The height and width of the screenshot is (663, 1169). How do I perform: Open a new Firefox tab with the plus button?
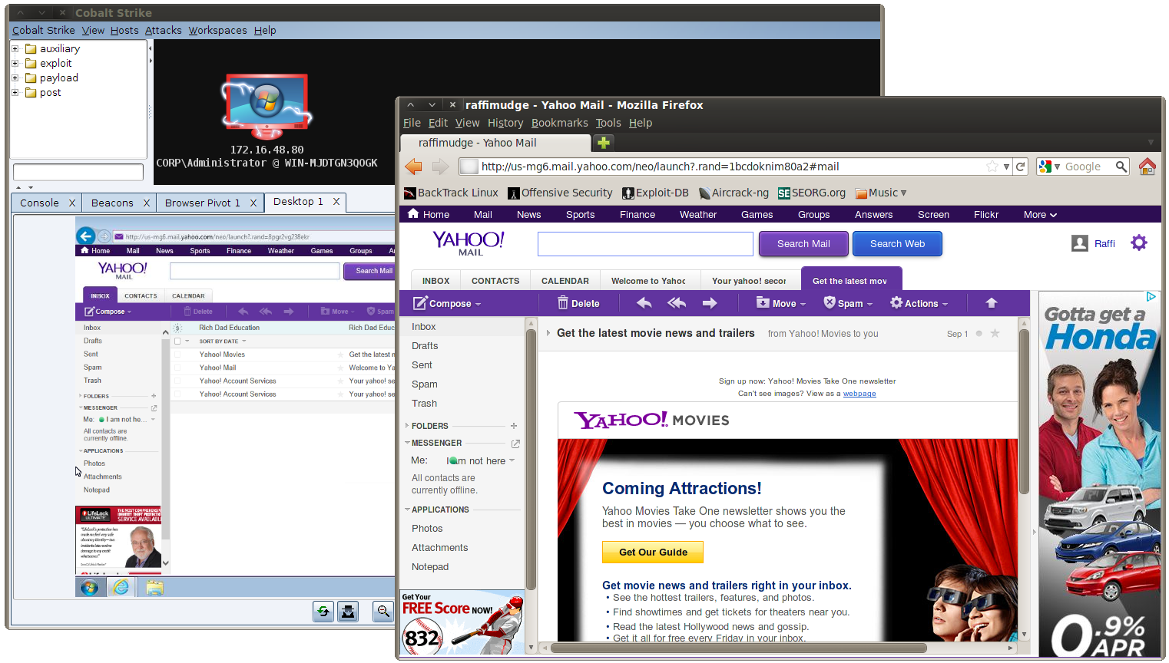pos(604,143)
